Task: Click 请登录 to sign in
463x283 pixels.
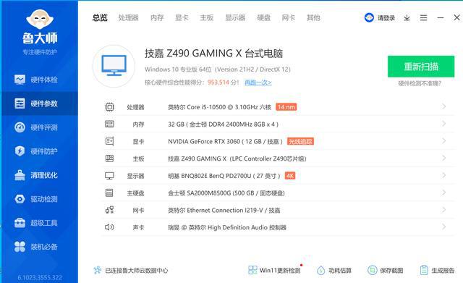Action: 386,17
